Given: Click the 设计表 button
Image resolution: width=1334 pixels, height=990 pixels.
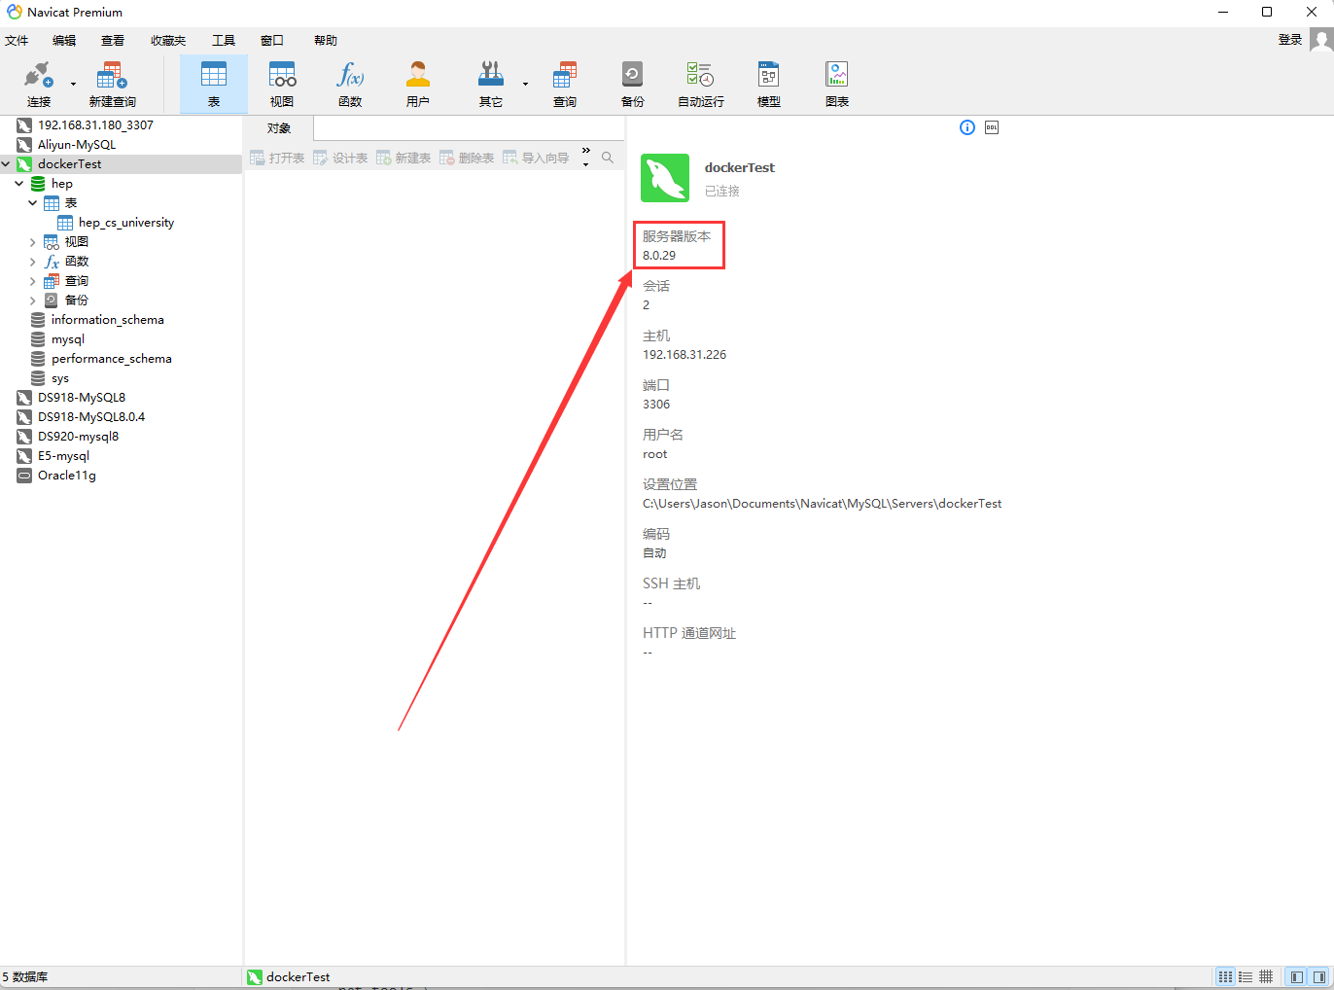Looking at the screenshot, I should coord(340,158).
